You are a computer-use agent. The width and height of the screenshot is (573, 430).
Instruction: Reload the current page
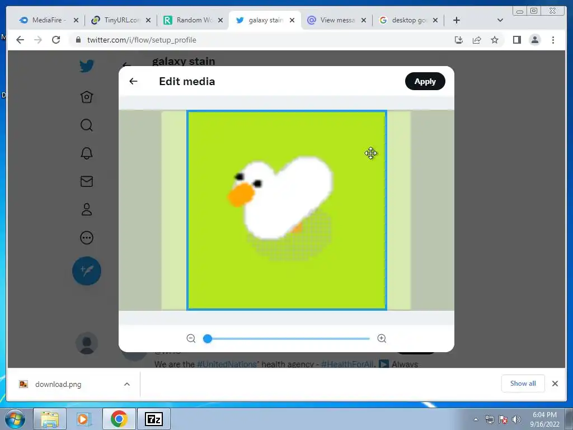56,40
